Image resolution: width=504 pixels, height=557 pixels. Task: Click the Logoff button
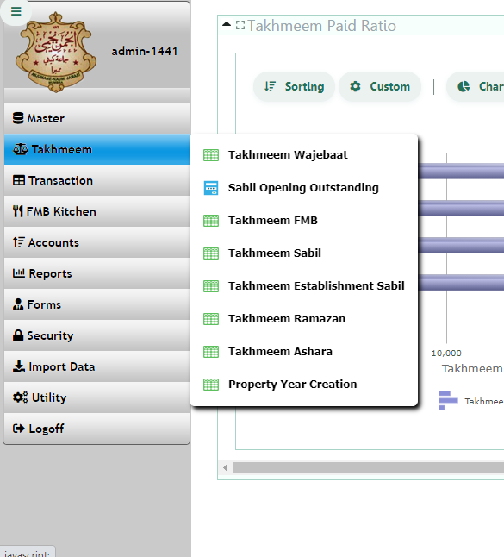click(96, 429)
